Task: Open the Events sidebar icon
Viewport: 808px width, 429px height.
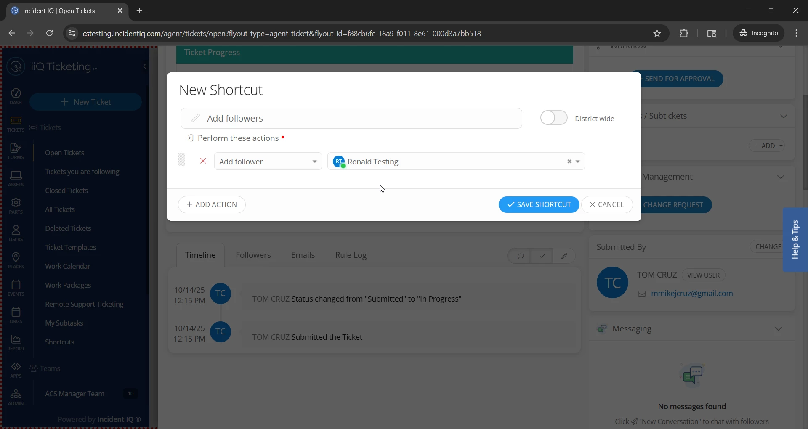Action: pos(16,288)
